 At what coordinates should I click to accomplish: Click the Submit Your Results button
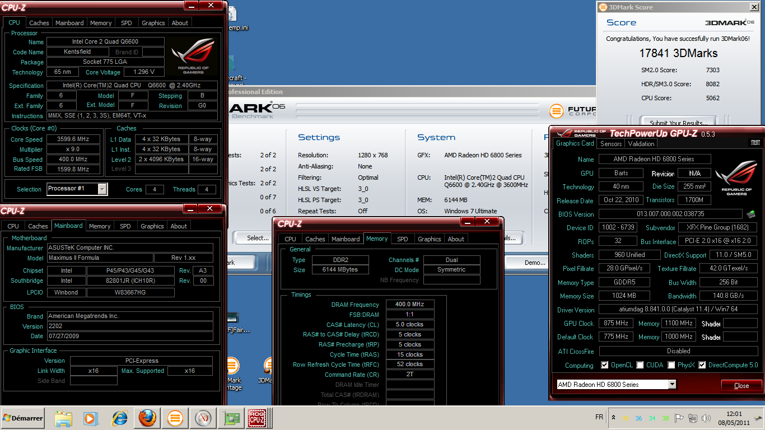(x=678, y=123)
